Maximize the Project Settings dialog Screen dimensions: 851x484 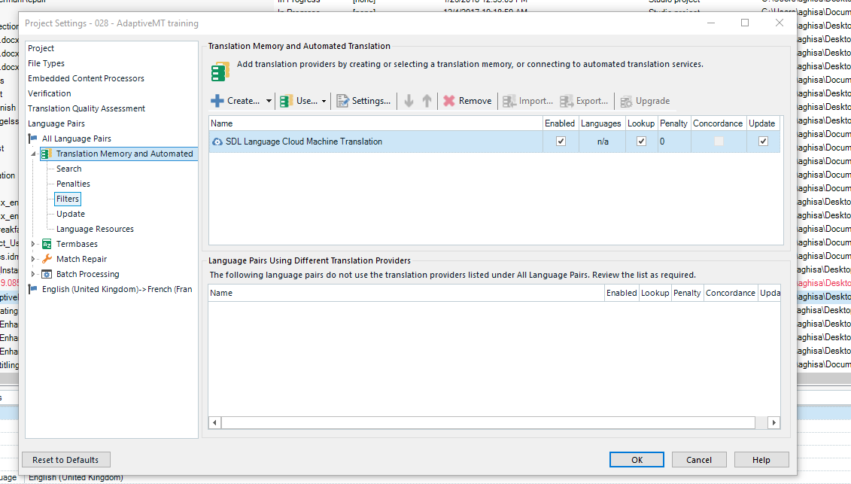pyautogui.click(x=745, y=23)
